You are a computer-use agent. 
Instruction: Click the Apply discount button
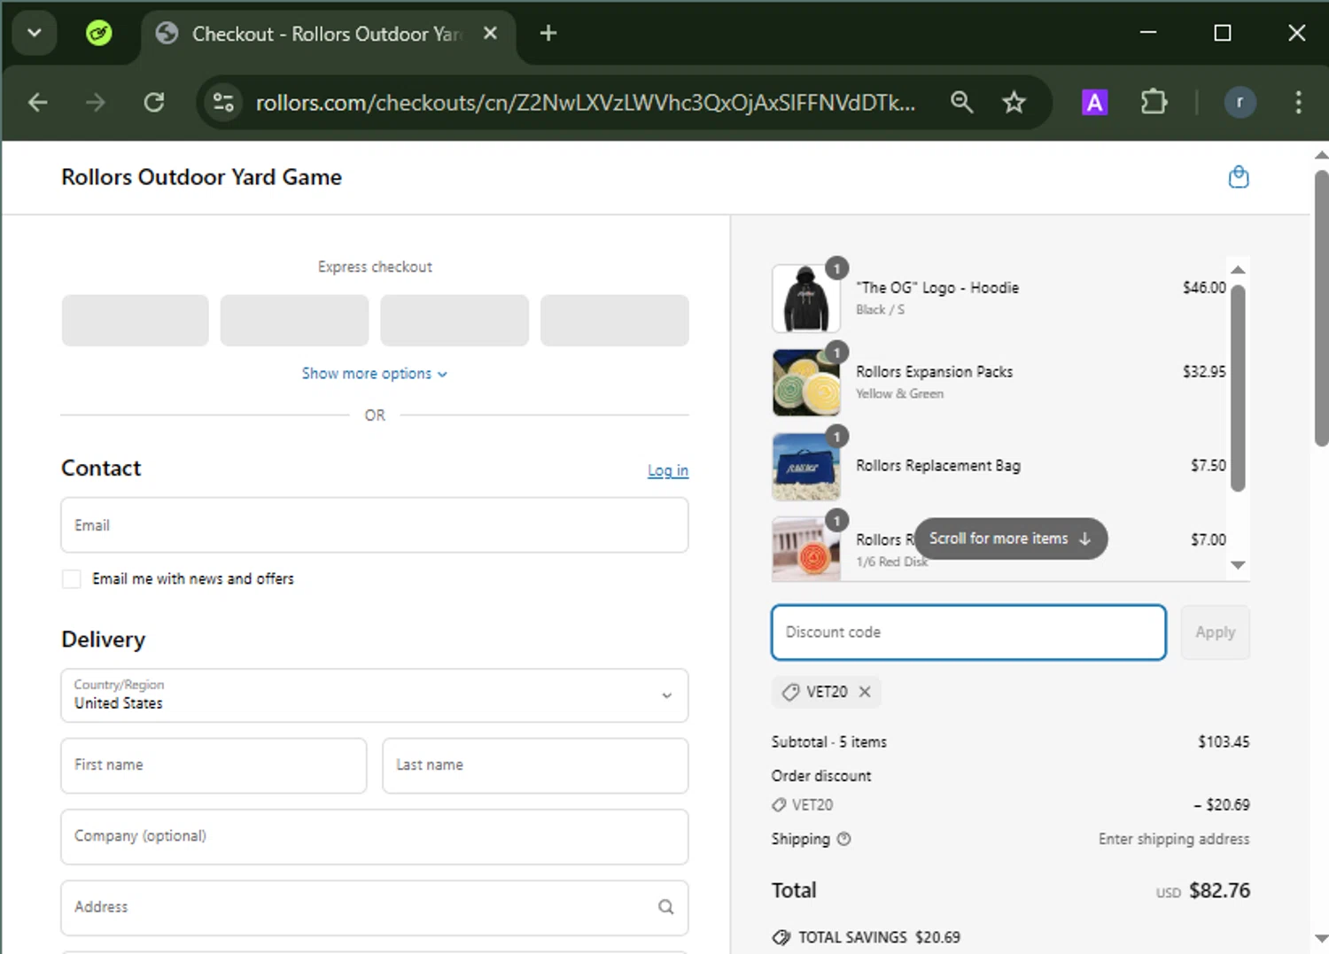1215,632
